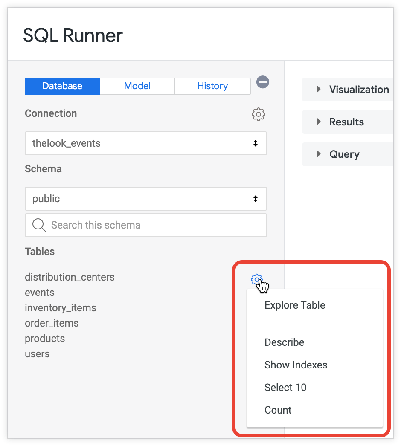Click the magnifying glass search icon
The width and height of the screenshot is (401, 446).
[39, 225]
